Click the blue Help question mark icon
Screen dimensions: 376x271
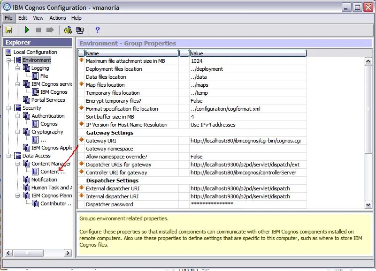pos(97,30)
